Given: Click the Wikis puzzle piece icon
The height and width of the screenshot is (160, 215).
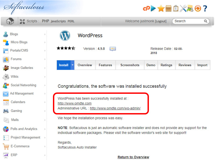Looking at the screenshot, I should (x=6, y=77).
